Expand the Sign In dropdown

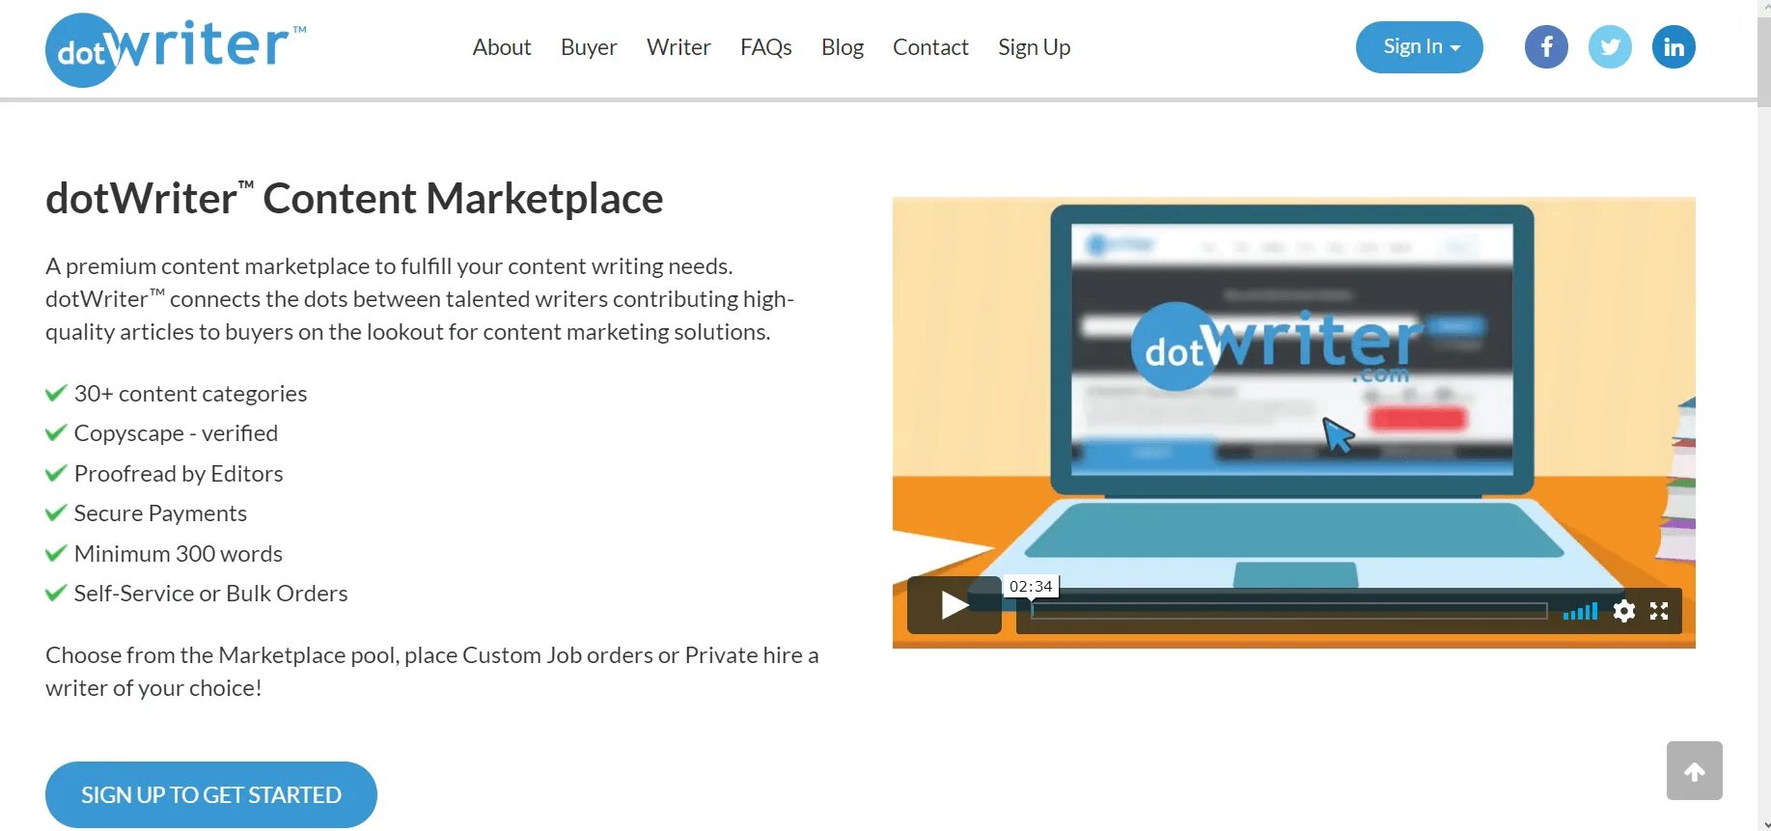pos(1420,47)
